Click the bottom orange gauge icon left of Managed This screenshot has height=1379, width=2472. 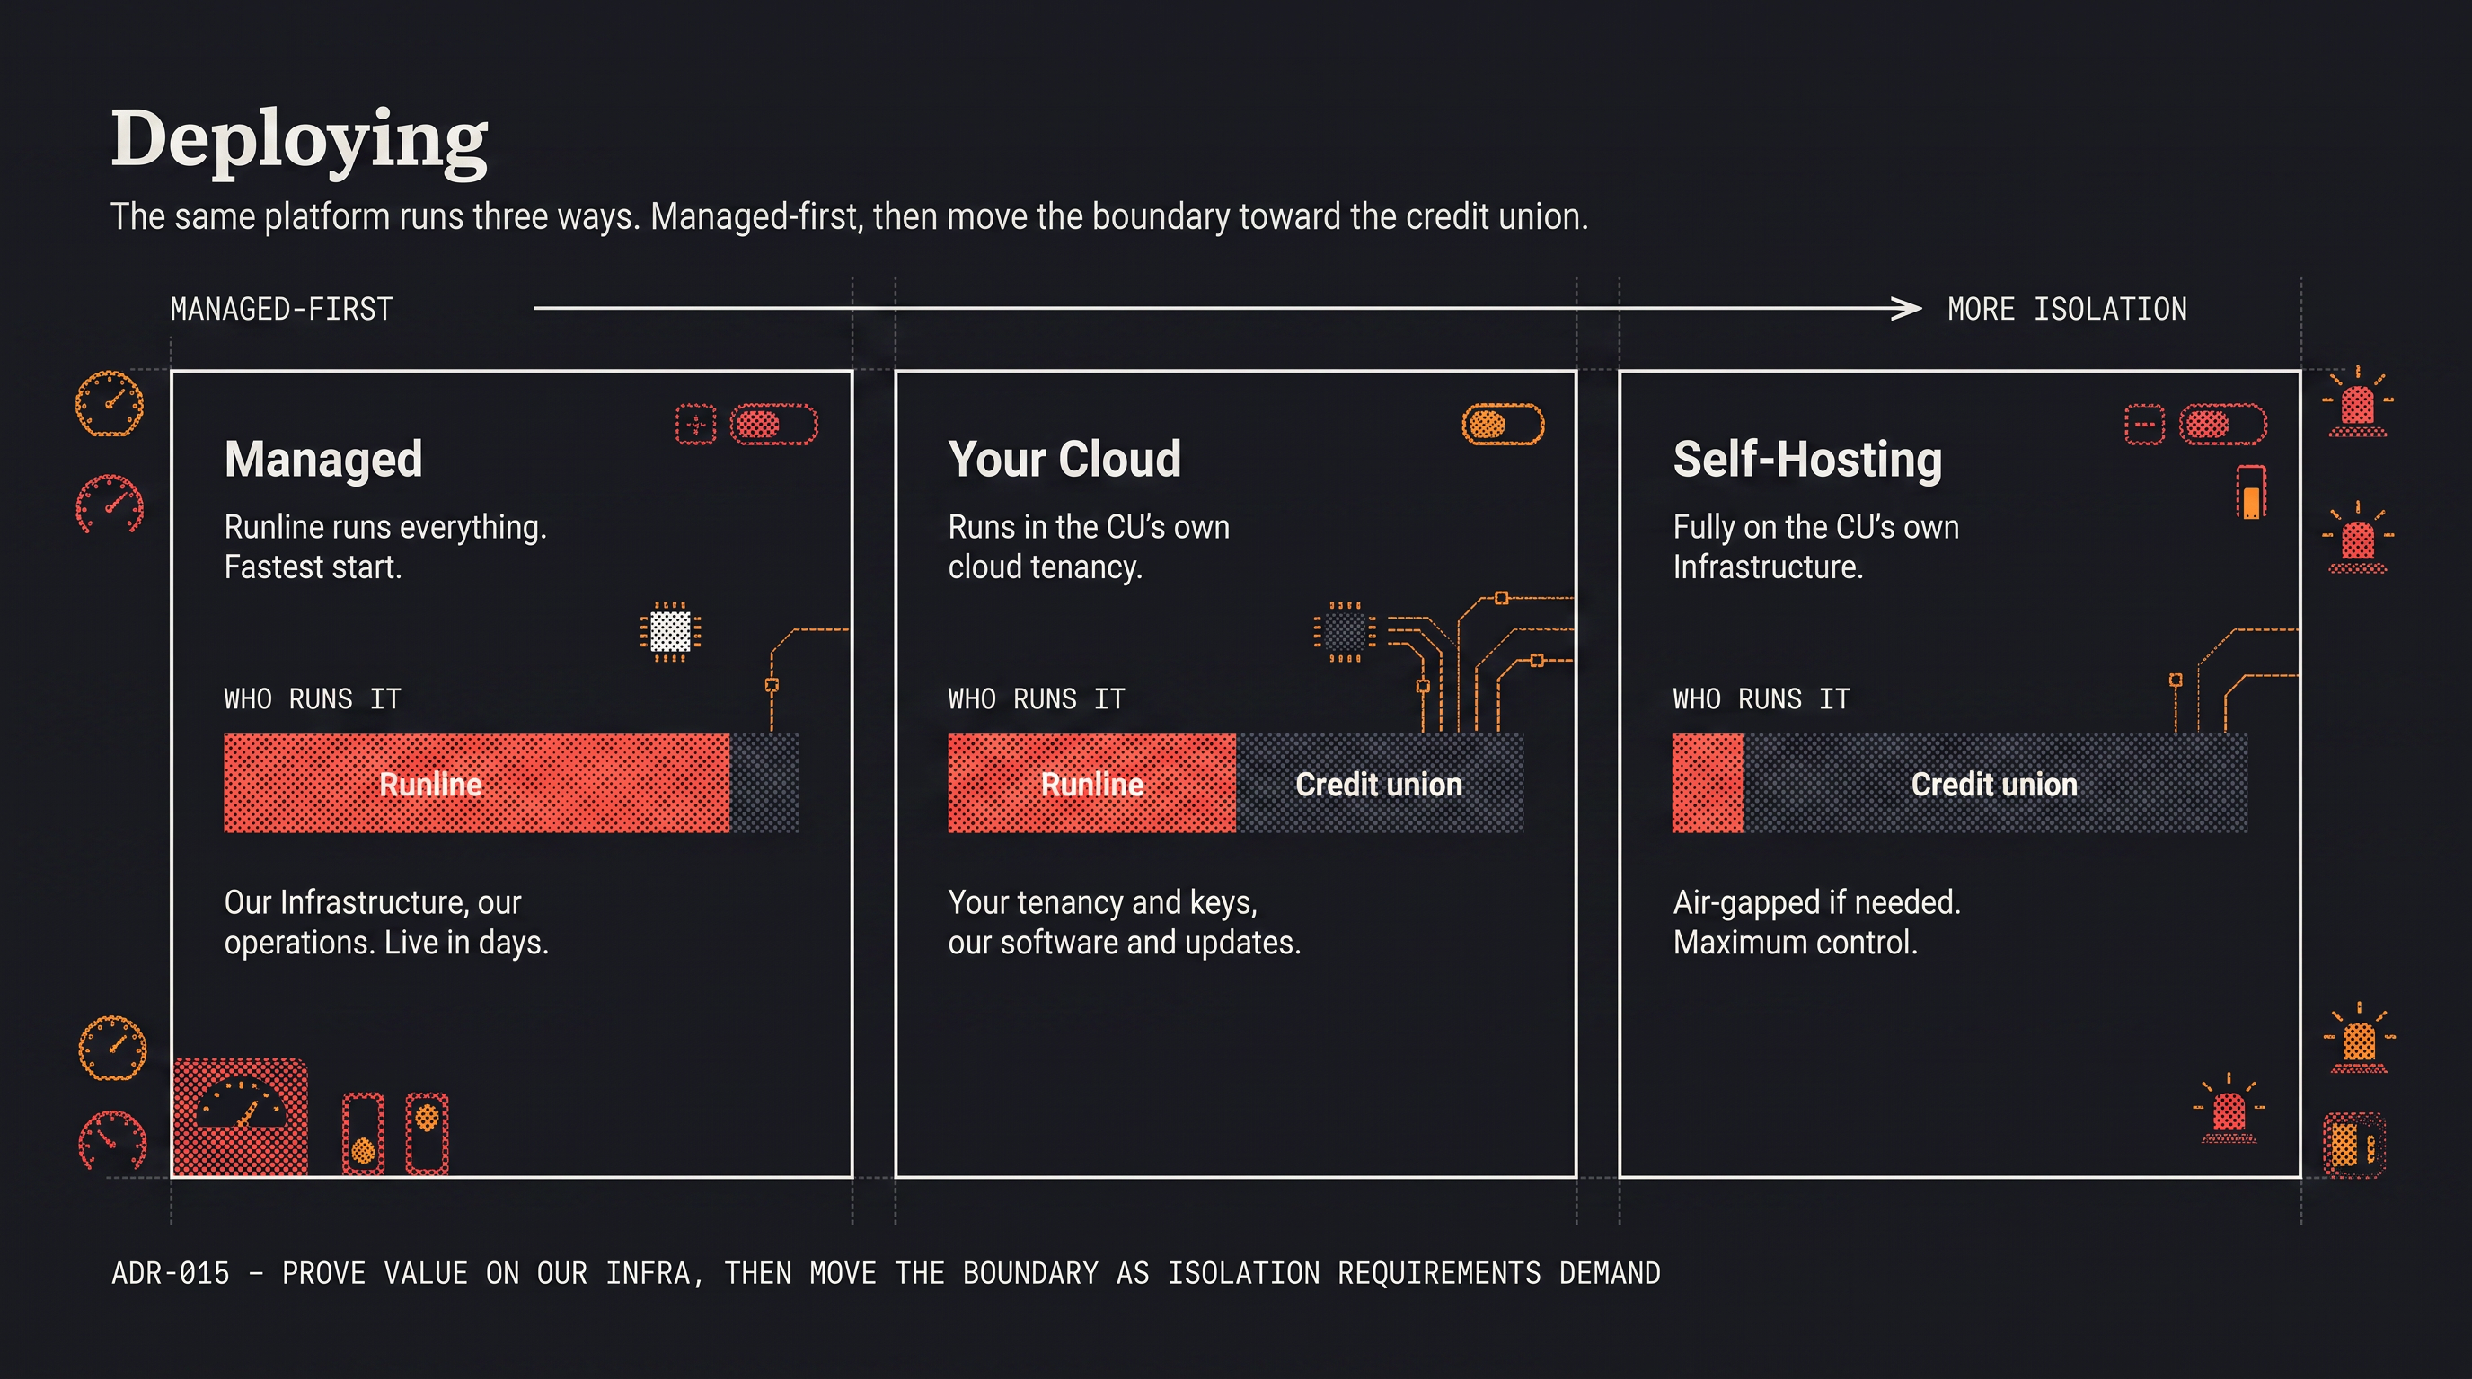point(112,1048)
